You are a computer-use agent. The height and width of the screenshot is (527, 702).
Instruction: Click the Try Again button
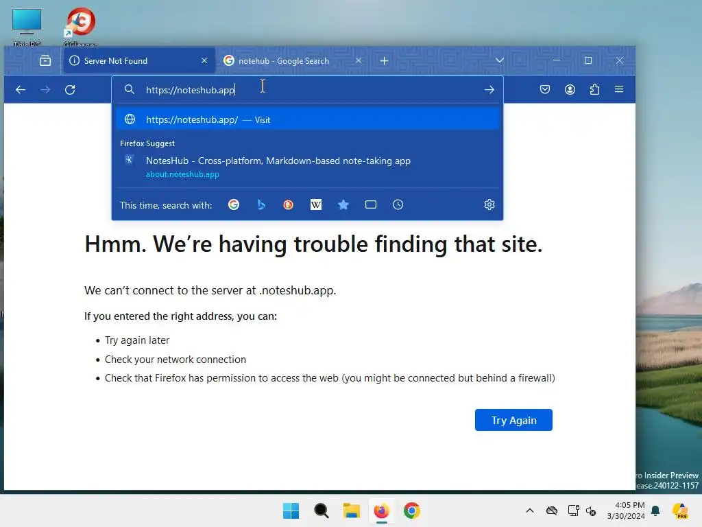tap(513, 420)
